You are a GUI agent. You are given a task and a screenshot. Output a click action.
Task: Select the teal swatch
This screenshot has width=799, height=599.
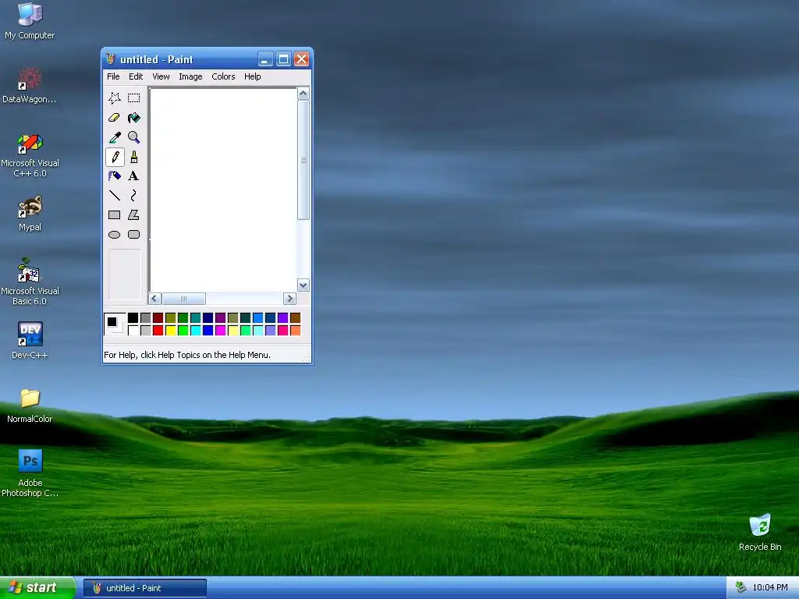pyautogui.click(x=196, y=318)
